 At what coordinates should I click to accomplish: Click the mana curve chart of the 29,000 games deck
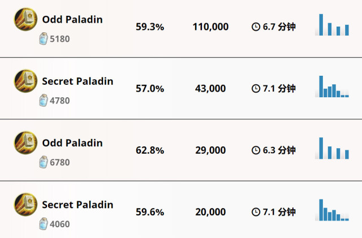332,148
